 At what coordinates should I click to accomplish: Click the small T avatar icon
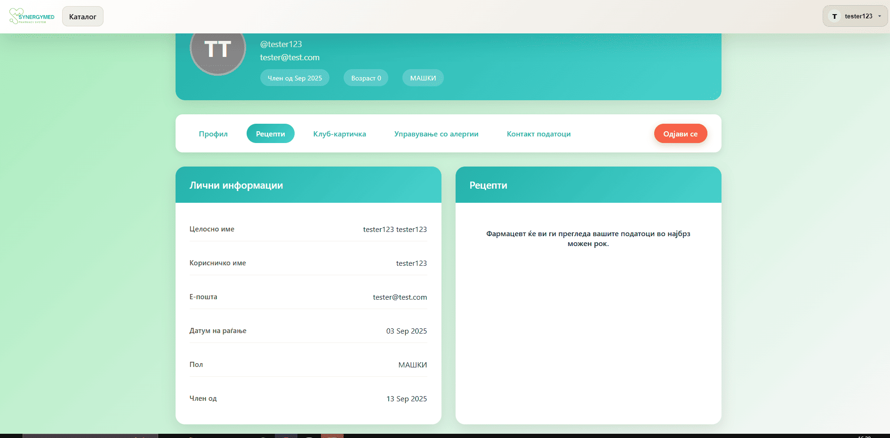(x=834, y=16)
